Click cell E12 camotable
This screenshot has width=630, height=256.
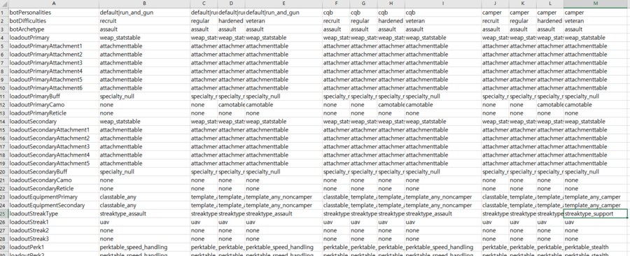point(283,105)
